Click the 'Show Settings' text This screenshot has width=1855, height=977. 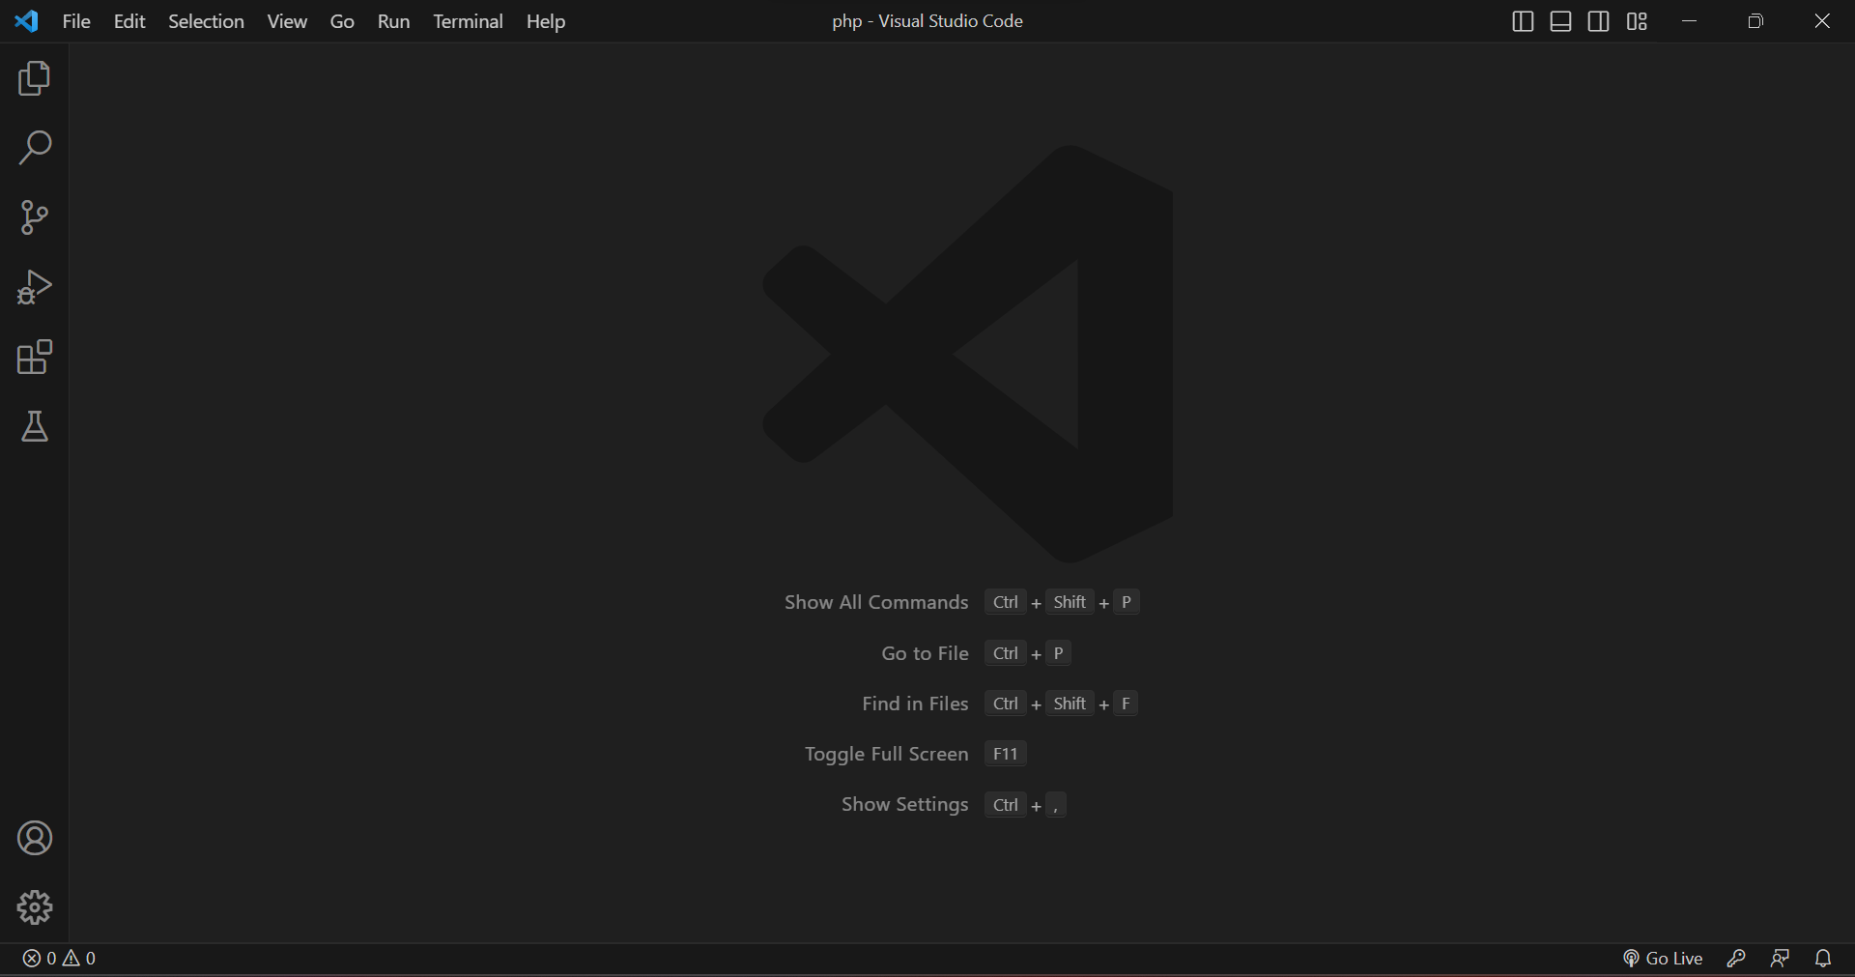click(904, 804)
